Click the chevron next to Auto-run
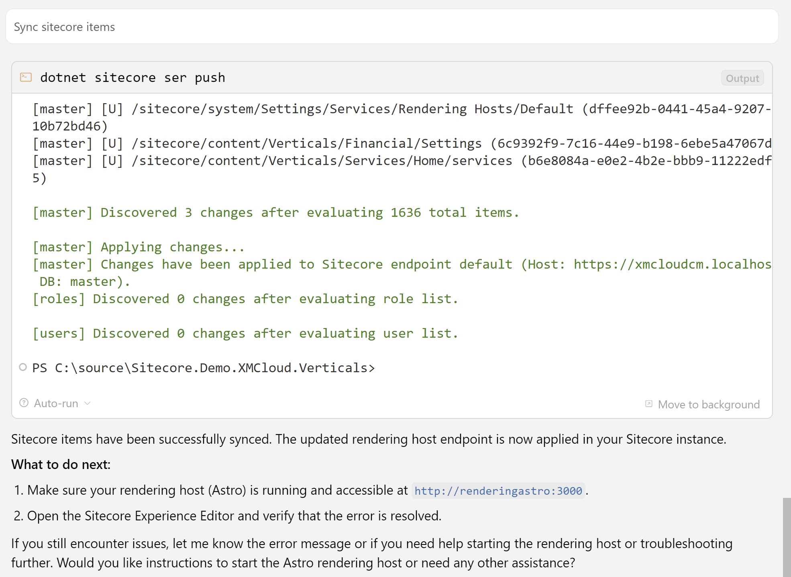Image resolution: width=791 pixels, height=577 pixels. pos(88,403)
